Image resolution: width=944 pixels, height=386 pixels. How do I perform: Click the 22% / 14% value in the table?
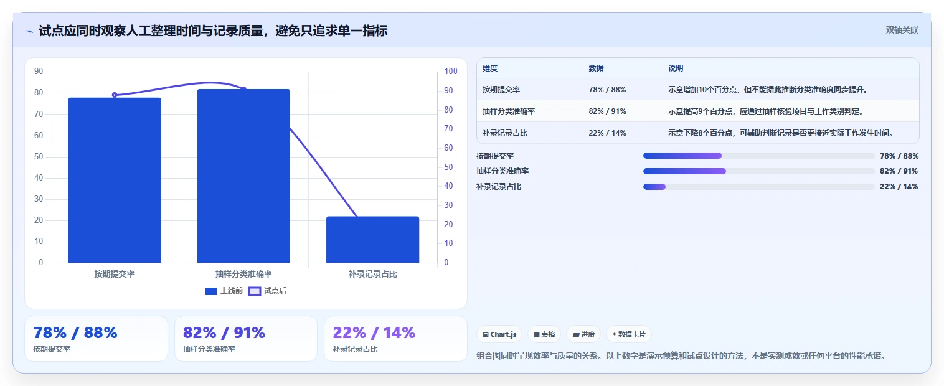tap(607, 133)
